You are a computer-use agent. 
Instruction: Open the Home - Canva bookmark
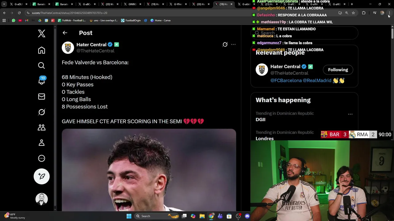click(160, 20)
